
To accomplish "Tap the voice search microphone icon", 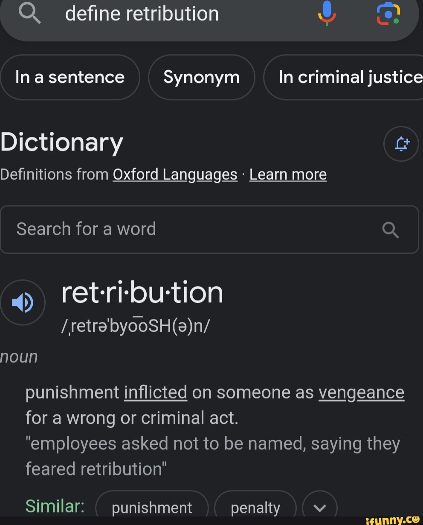I will 327,14.
